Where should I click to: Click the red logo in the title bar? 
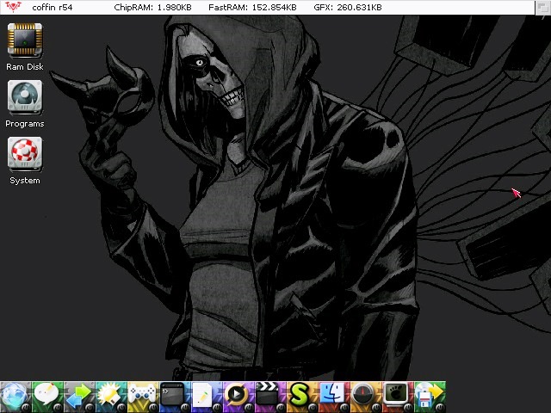(x=13, y=7)
